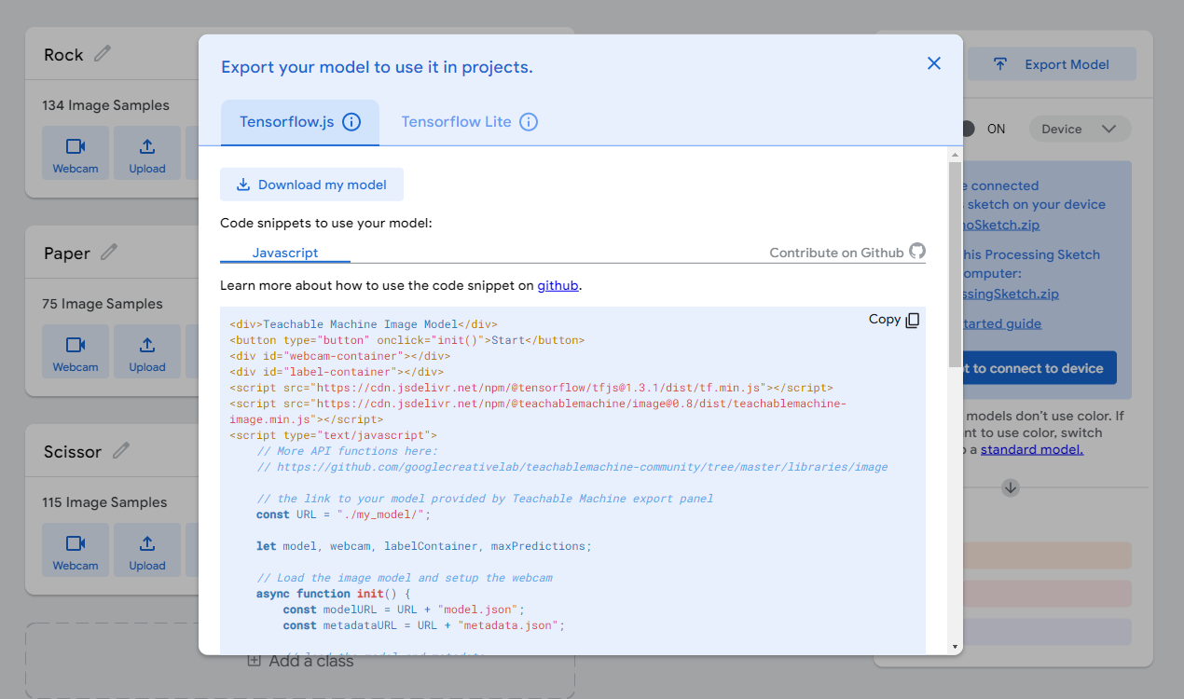Click Download my model button
This screenshot has width=1184, height=699.
click(x=311, y=185)
